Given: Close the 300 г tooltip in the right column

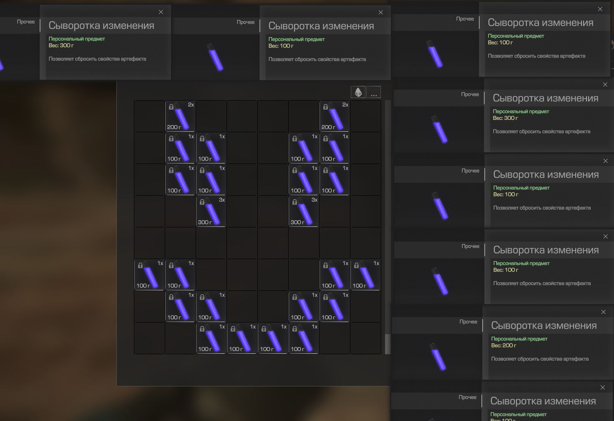Looking at the screenshot, I should click(x=605, y=85).
